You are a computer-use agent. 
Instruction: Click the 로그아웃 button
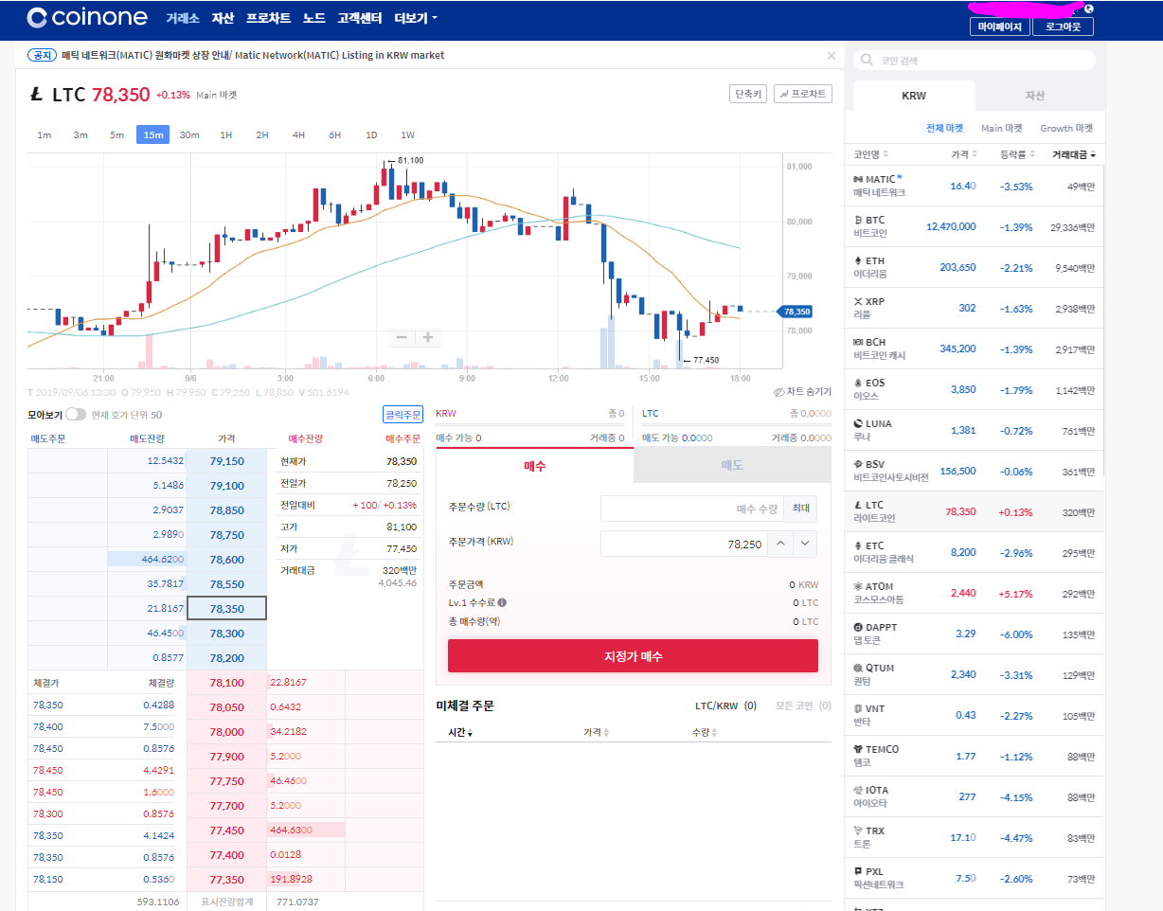(x=1064, y=27)
